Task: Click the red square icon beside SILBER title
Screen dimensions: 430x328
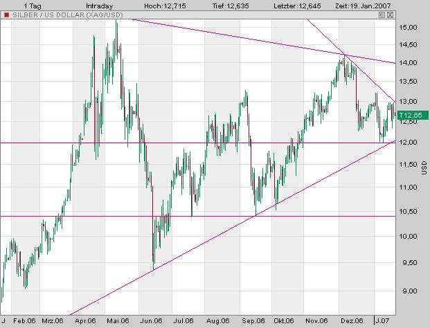Action: (6, 15)
